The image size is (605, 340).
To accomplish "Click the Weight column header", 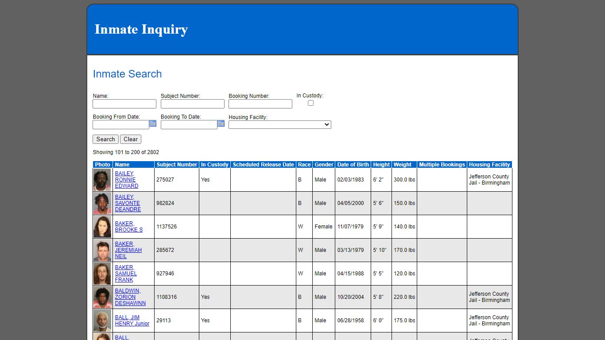I will [404, 165].
